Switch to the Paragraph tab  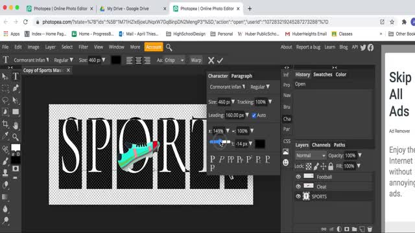(x=241, y=76)
